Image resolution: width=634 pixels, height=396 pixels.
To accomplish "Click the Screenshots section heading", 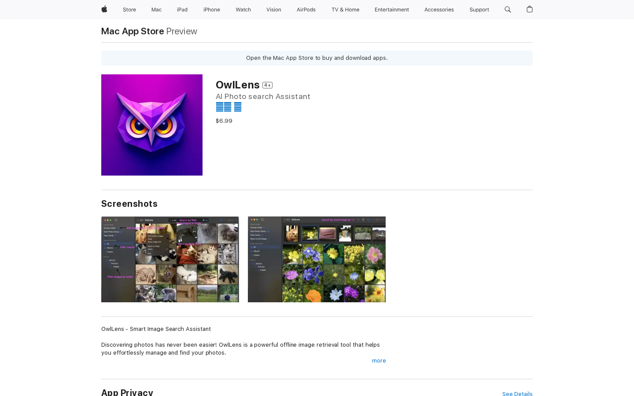I will (x=129, y=204).
